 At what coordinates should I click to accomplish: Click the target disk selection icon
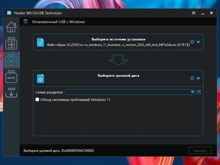(40, 78)
